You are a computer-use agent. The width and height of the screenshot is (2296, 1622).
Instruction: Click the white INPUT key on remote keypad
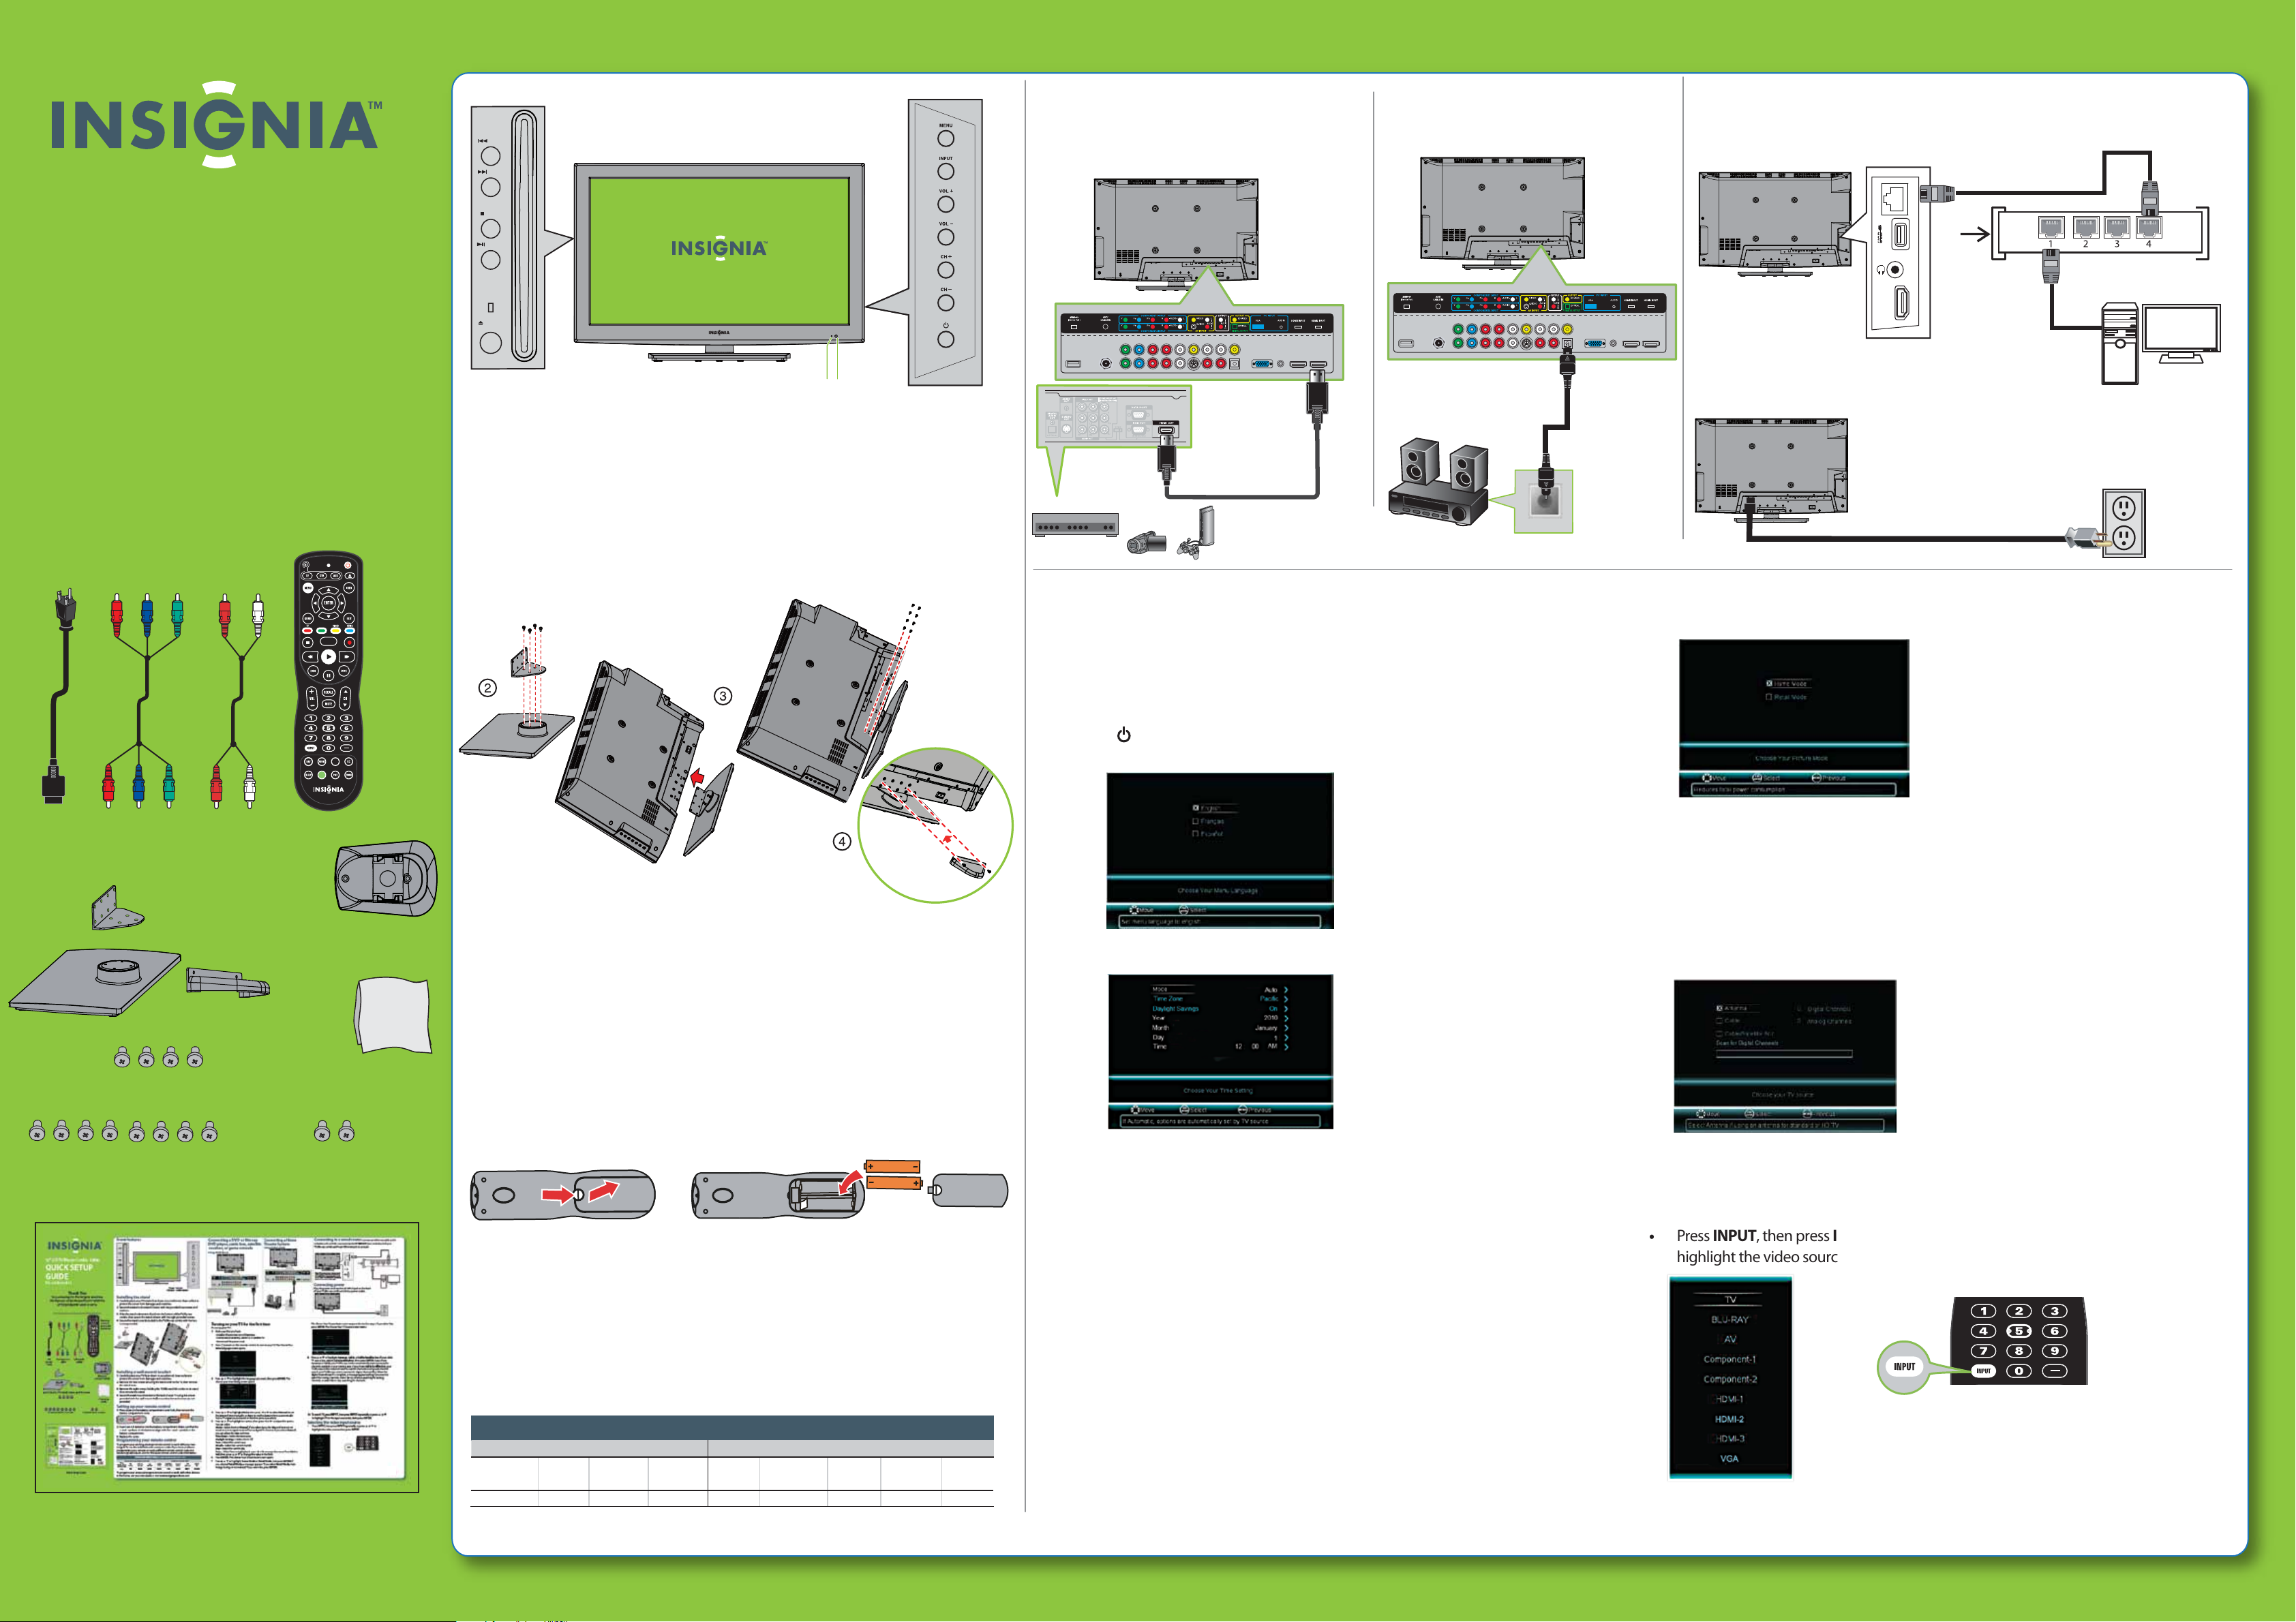1983,1371
